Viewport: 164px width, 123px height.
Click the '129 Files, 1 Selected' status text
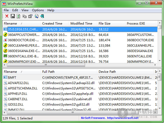17,118
